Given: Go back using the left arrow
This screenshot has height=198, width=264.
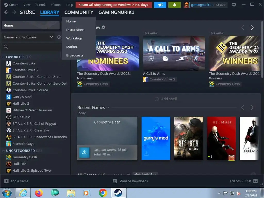Looking at the screenshot, I should coord(6,12).
